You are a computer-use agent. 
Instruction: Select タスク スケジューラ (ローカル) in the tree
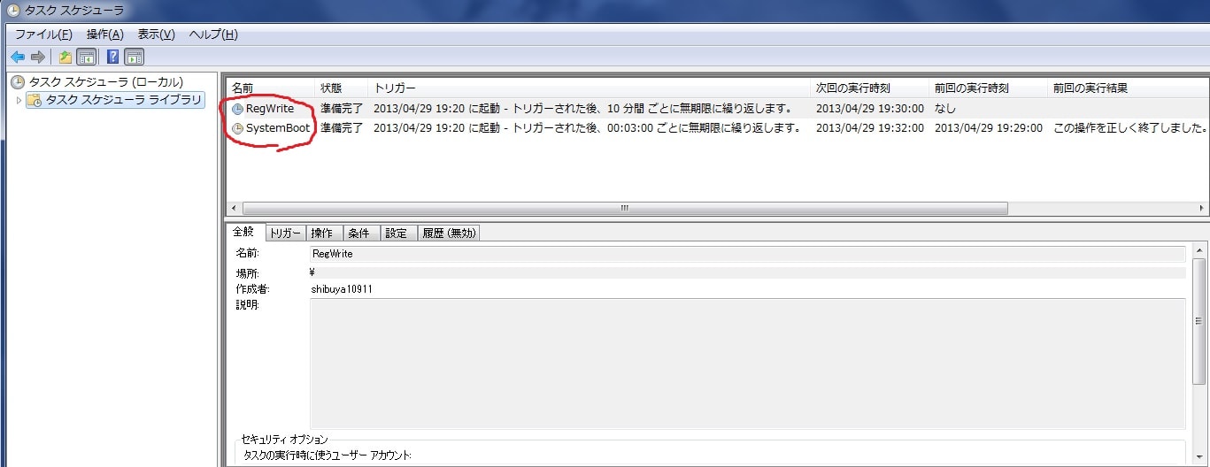106,82
